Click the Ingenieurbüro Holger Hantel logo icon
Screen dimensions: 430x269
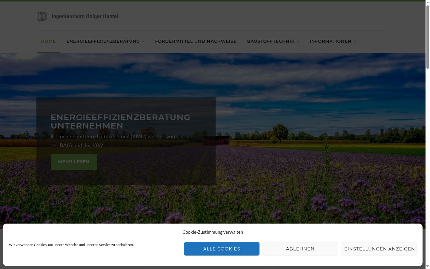pyautogui.click(x=42, y=16)
